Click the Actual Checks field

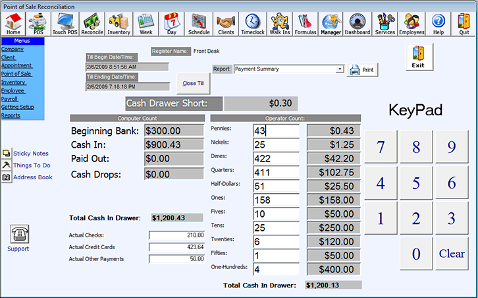tap(176, 235)
